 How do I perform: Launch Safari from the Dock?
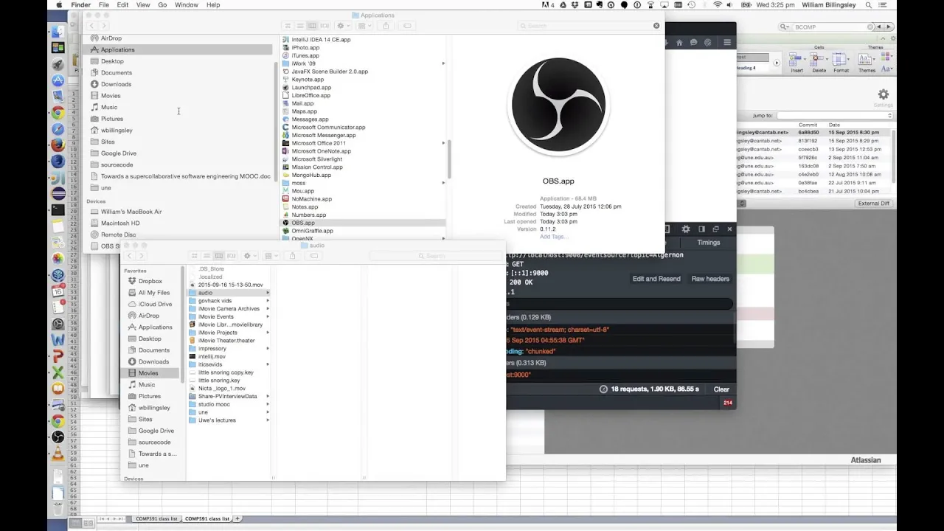pos(58,128)
